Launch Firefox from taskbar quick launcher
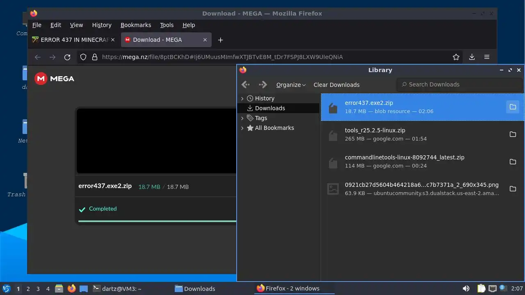Viewport: 525px width, 295px height. click(x=72, y=288)
